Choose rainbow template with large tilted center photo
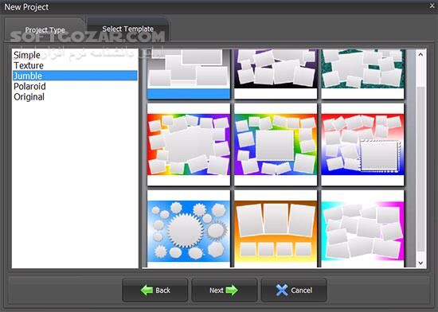This screenshot has height=312, width=438. pos(189,145)
